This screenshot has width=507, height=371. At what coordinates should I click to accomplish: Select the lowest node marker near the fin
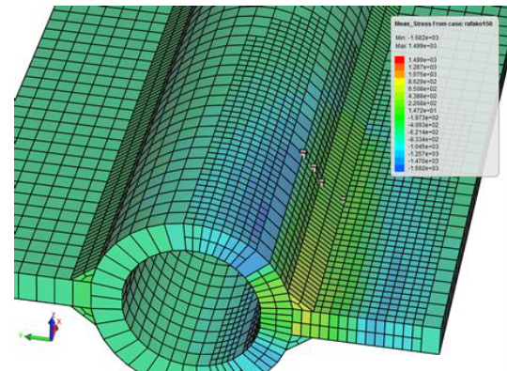[x=343, y=199]
